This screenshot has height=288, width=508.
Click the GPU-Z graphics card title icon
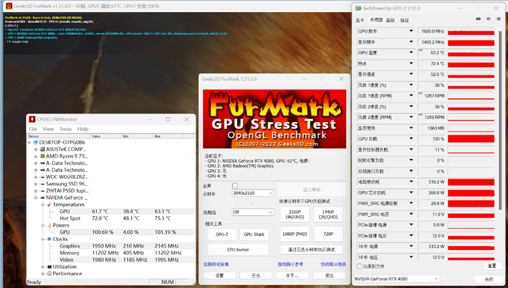358,8
